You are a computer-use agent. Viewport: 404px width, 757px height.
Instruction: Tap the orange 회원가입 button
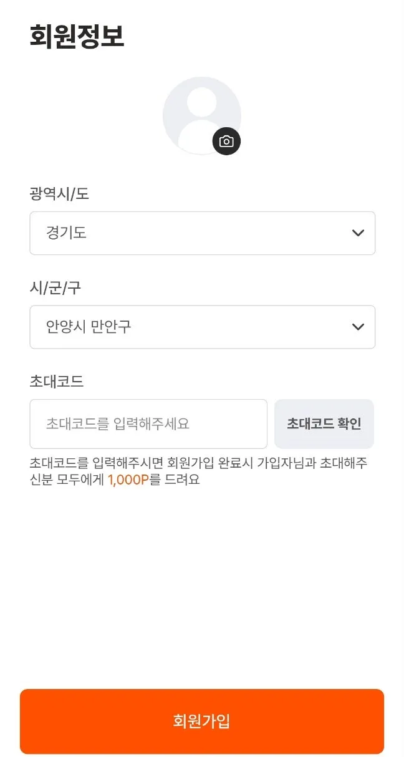click(x=202, y=721)
